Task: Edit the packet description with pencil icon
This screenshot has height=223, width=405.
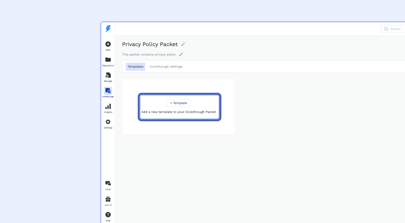Action: click(181, 55)
